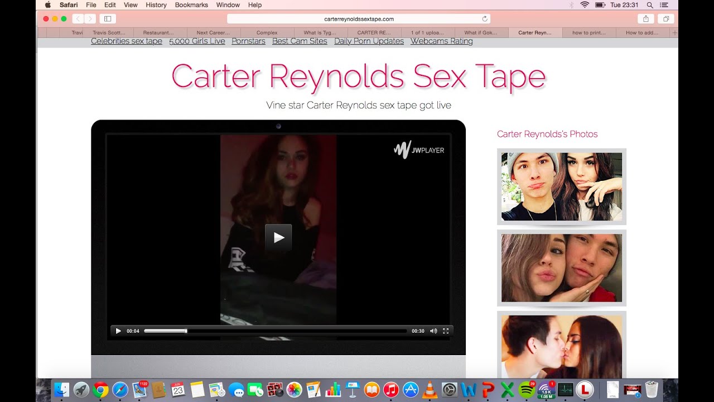Click the address bar showing carterreynoldssextape.com
The width and height of the screenshot is (714, 402).
tap(359, 19)
